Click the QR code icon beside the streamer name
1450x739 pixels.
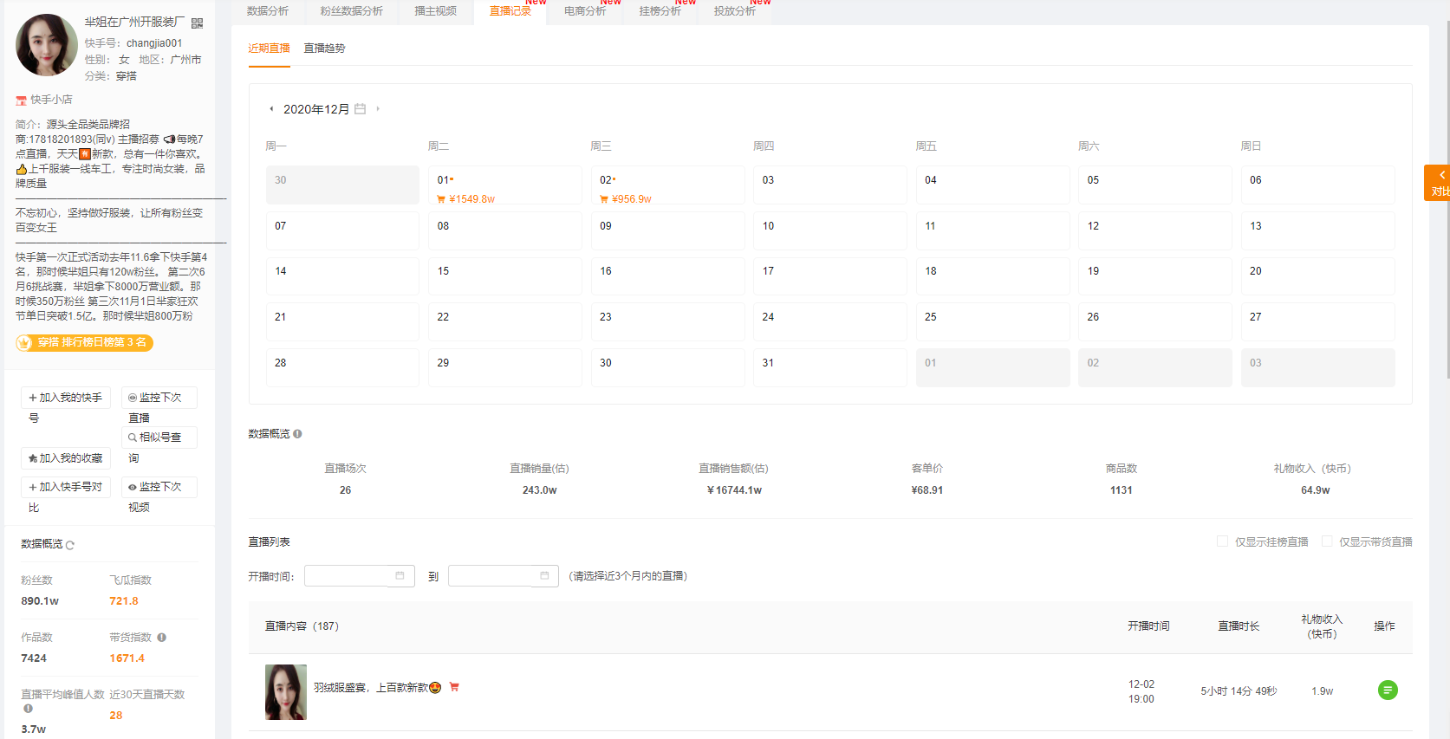click(x=198, y=23)
